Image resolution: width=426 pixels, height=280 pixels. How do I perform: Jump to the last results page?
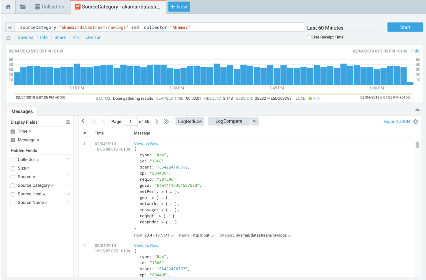[166, 122]
